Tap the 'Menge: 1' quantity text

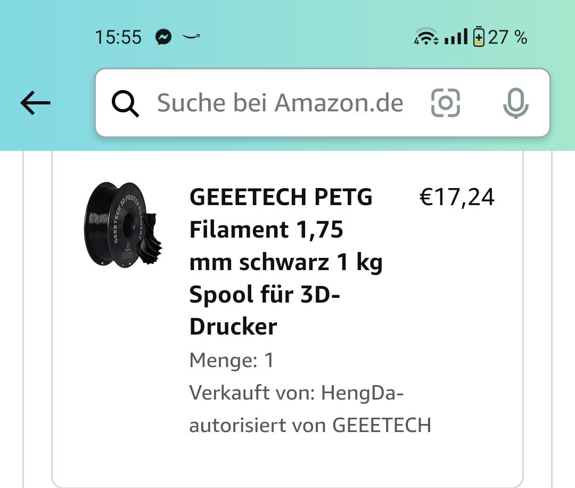pyautogui.click(x=232, y=361)
